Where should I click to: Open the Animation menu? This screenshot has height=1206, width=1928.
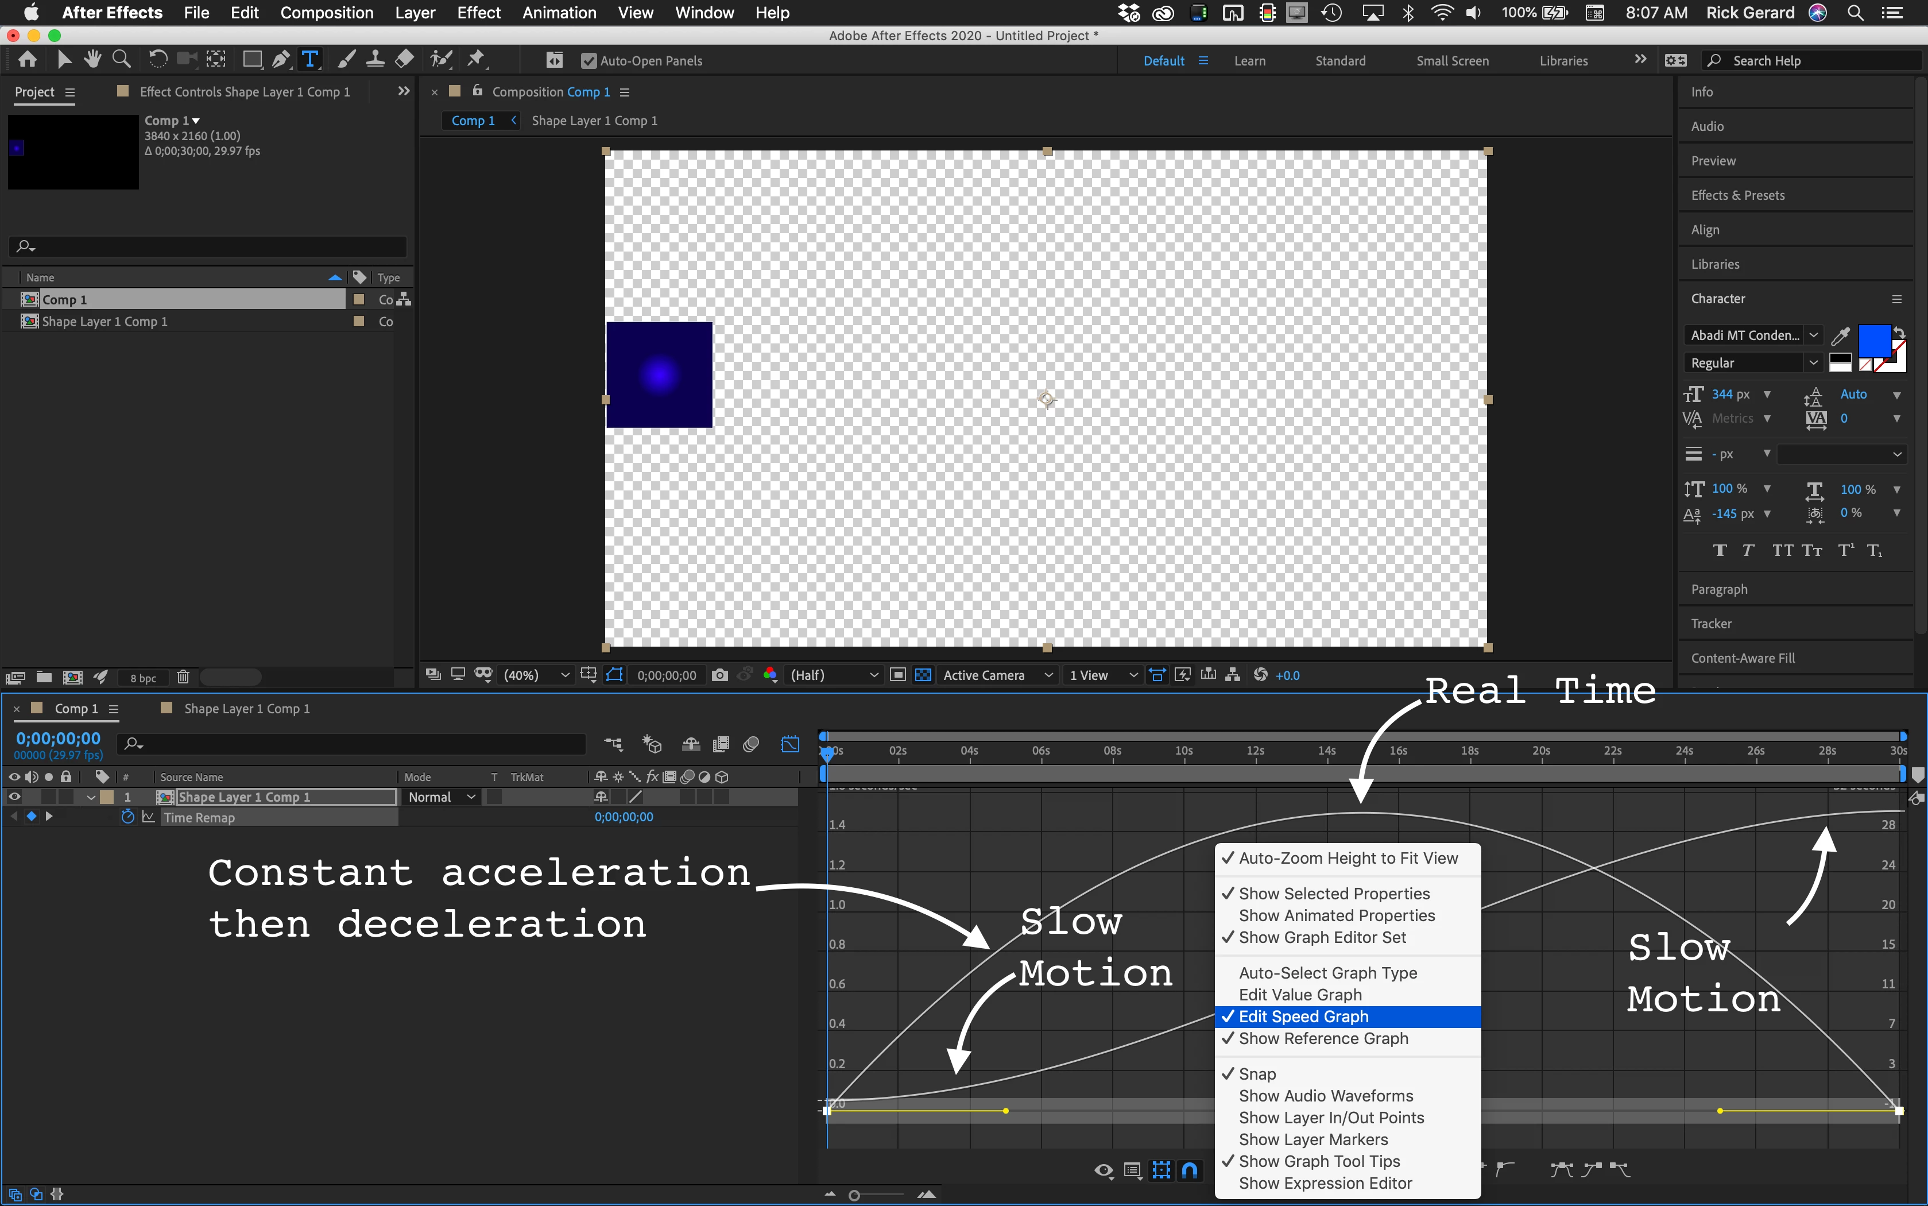[559, 13]
